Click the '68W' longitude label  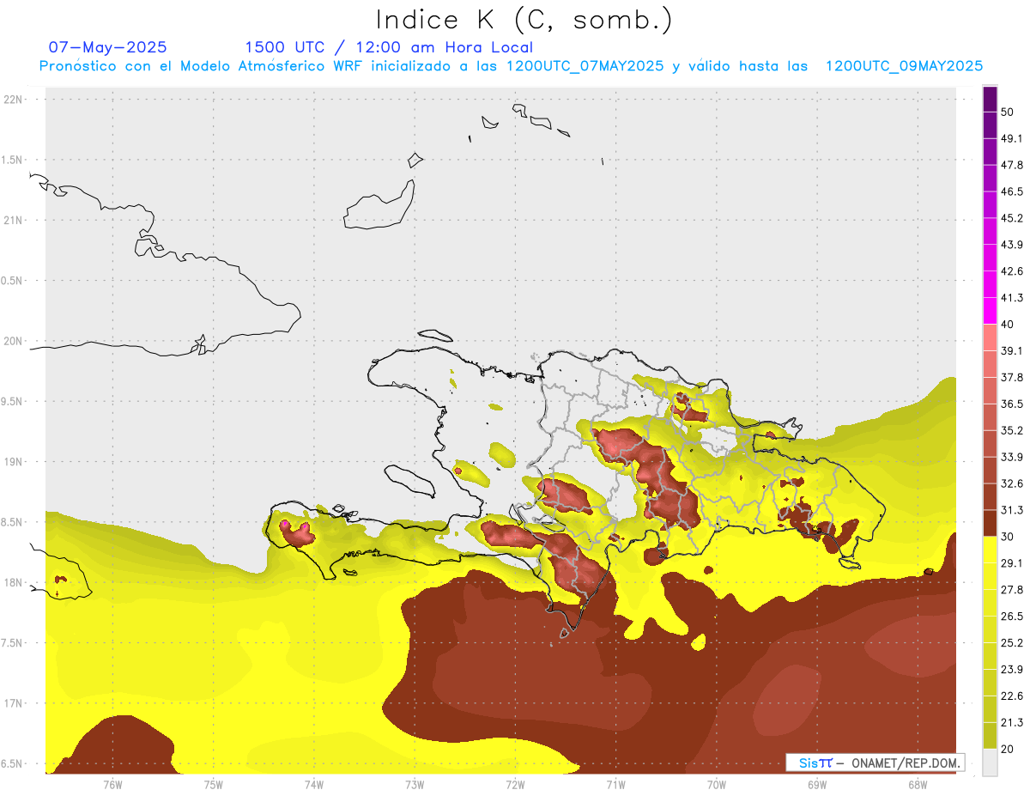(x=918, y=785)
